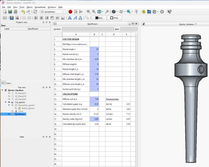Click the Open document icon

[x=10, y=12]
